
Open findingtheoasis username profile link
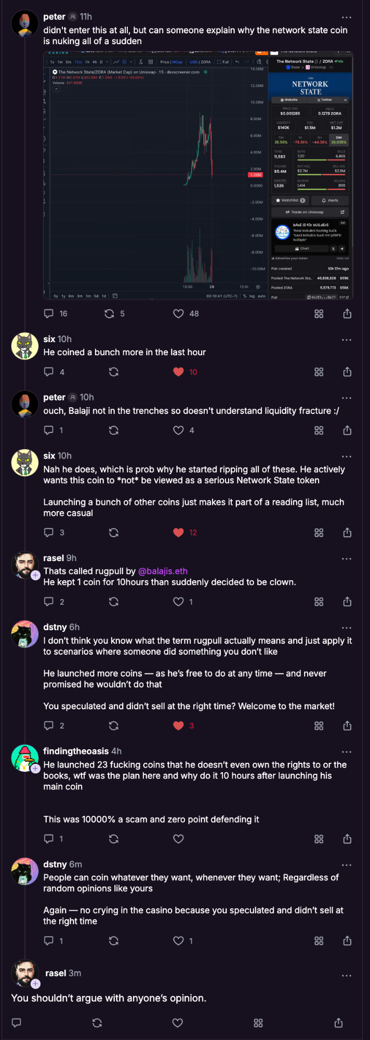pyautogui.click(x=76, y=751)
